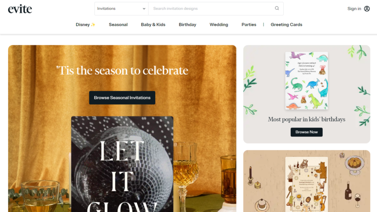Open the woodland animals dinner invitation
The height and width of the screenshot is (212, 377).
307,184
